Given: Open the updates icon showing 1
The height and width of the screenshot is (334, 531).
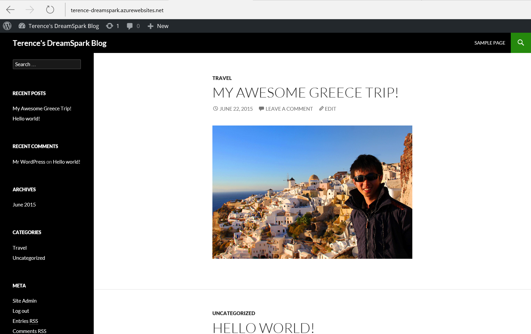Looking at the screenshot, I should (x=110, y=26).
